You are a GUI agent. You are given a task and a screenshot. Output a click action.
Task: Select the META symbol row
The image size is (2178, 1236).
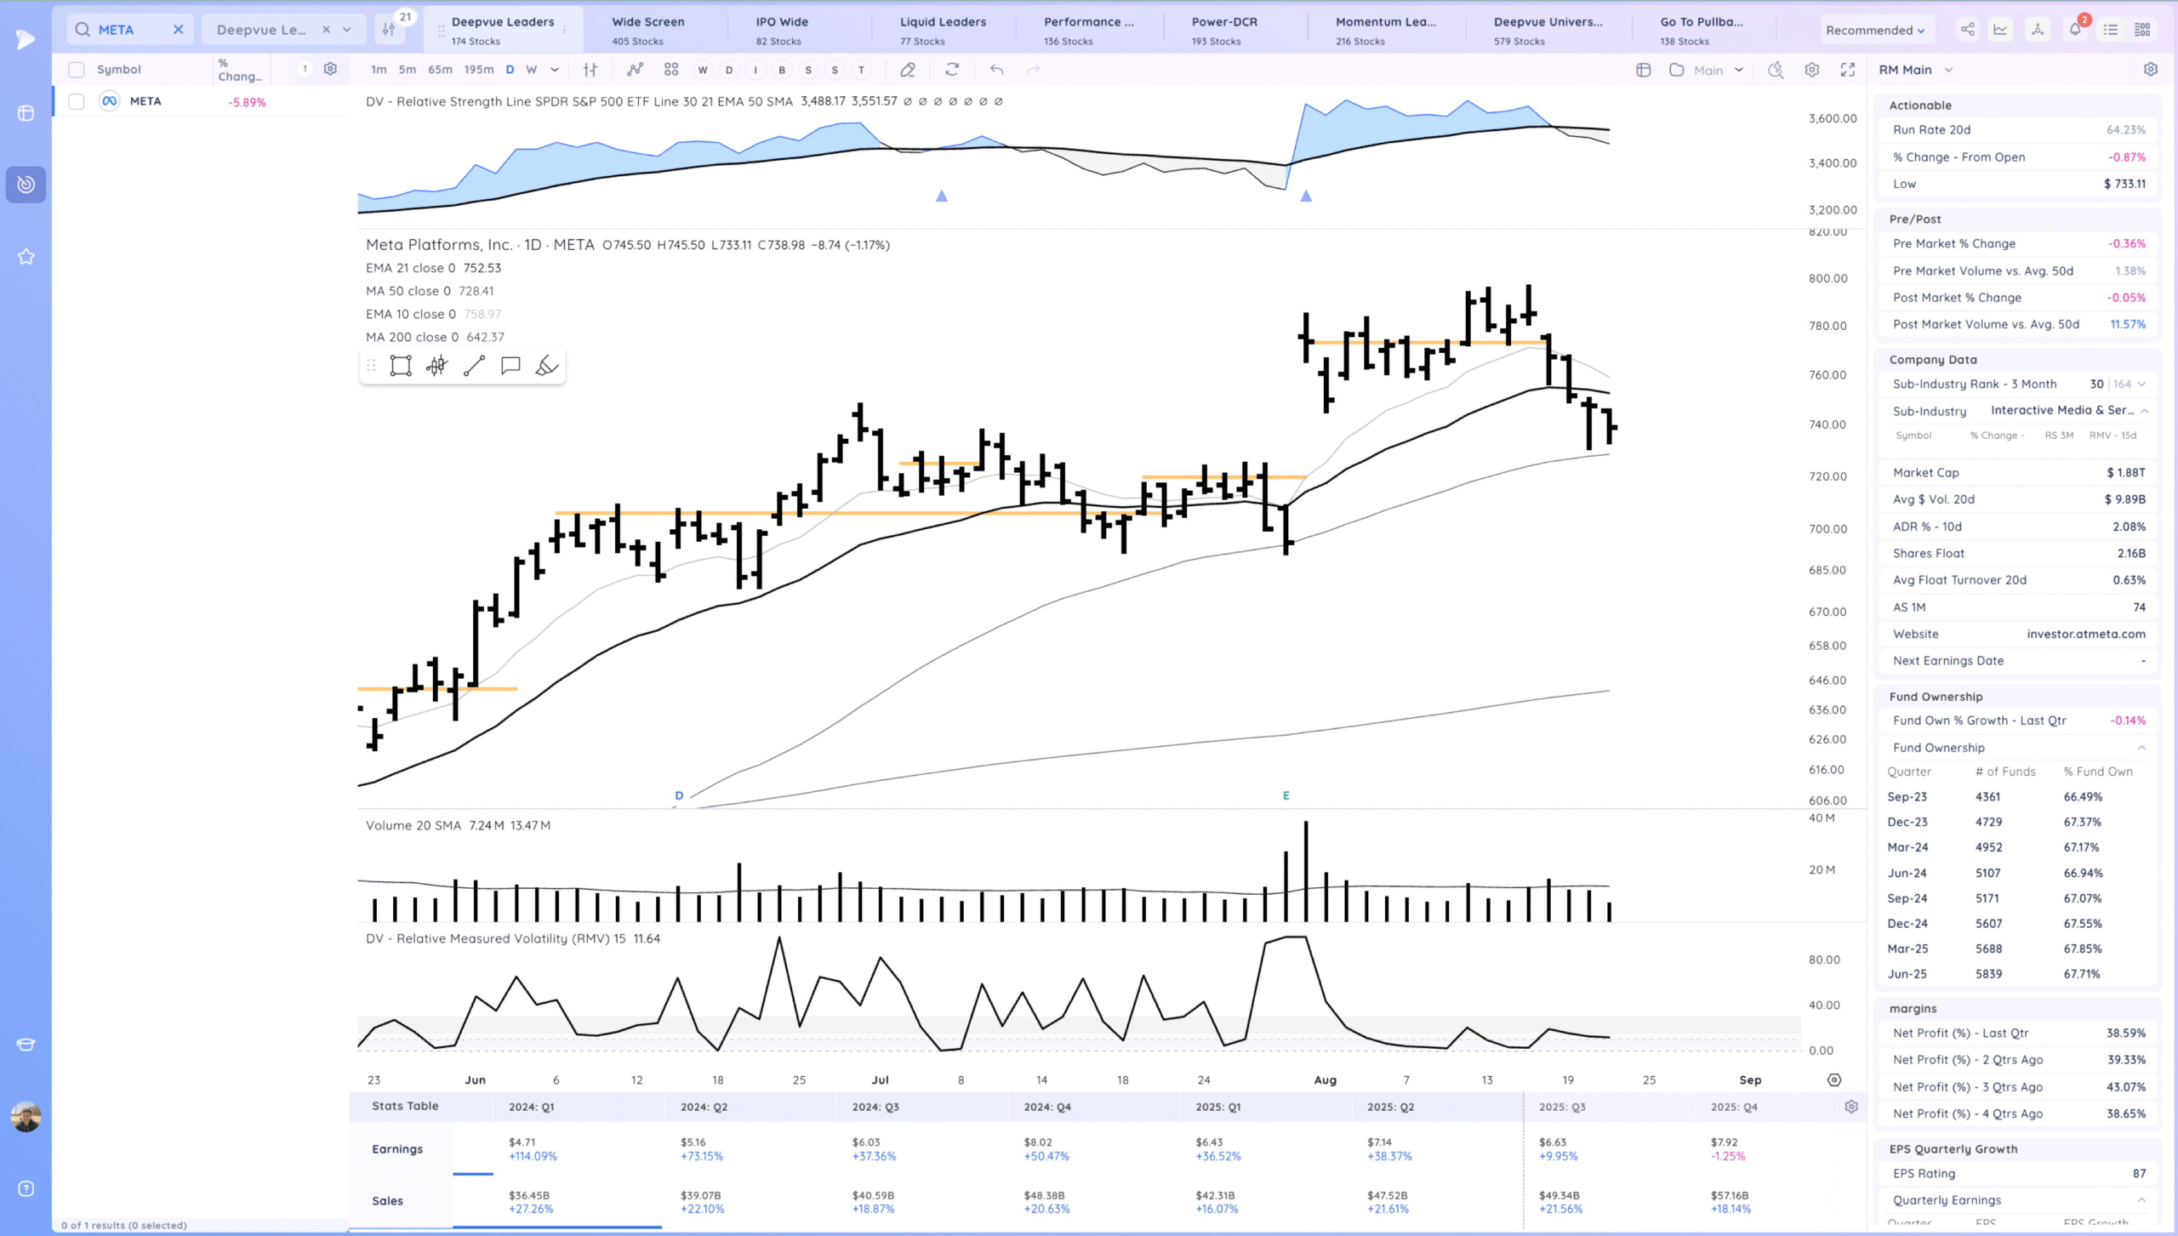pyautogui.click(x=201, y=101)
